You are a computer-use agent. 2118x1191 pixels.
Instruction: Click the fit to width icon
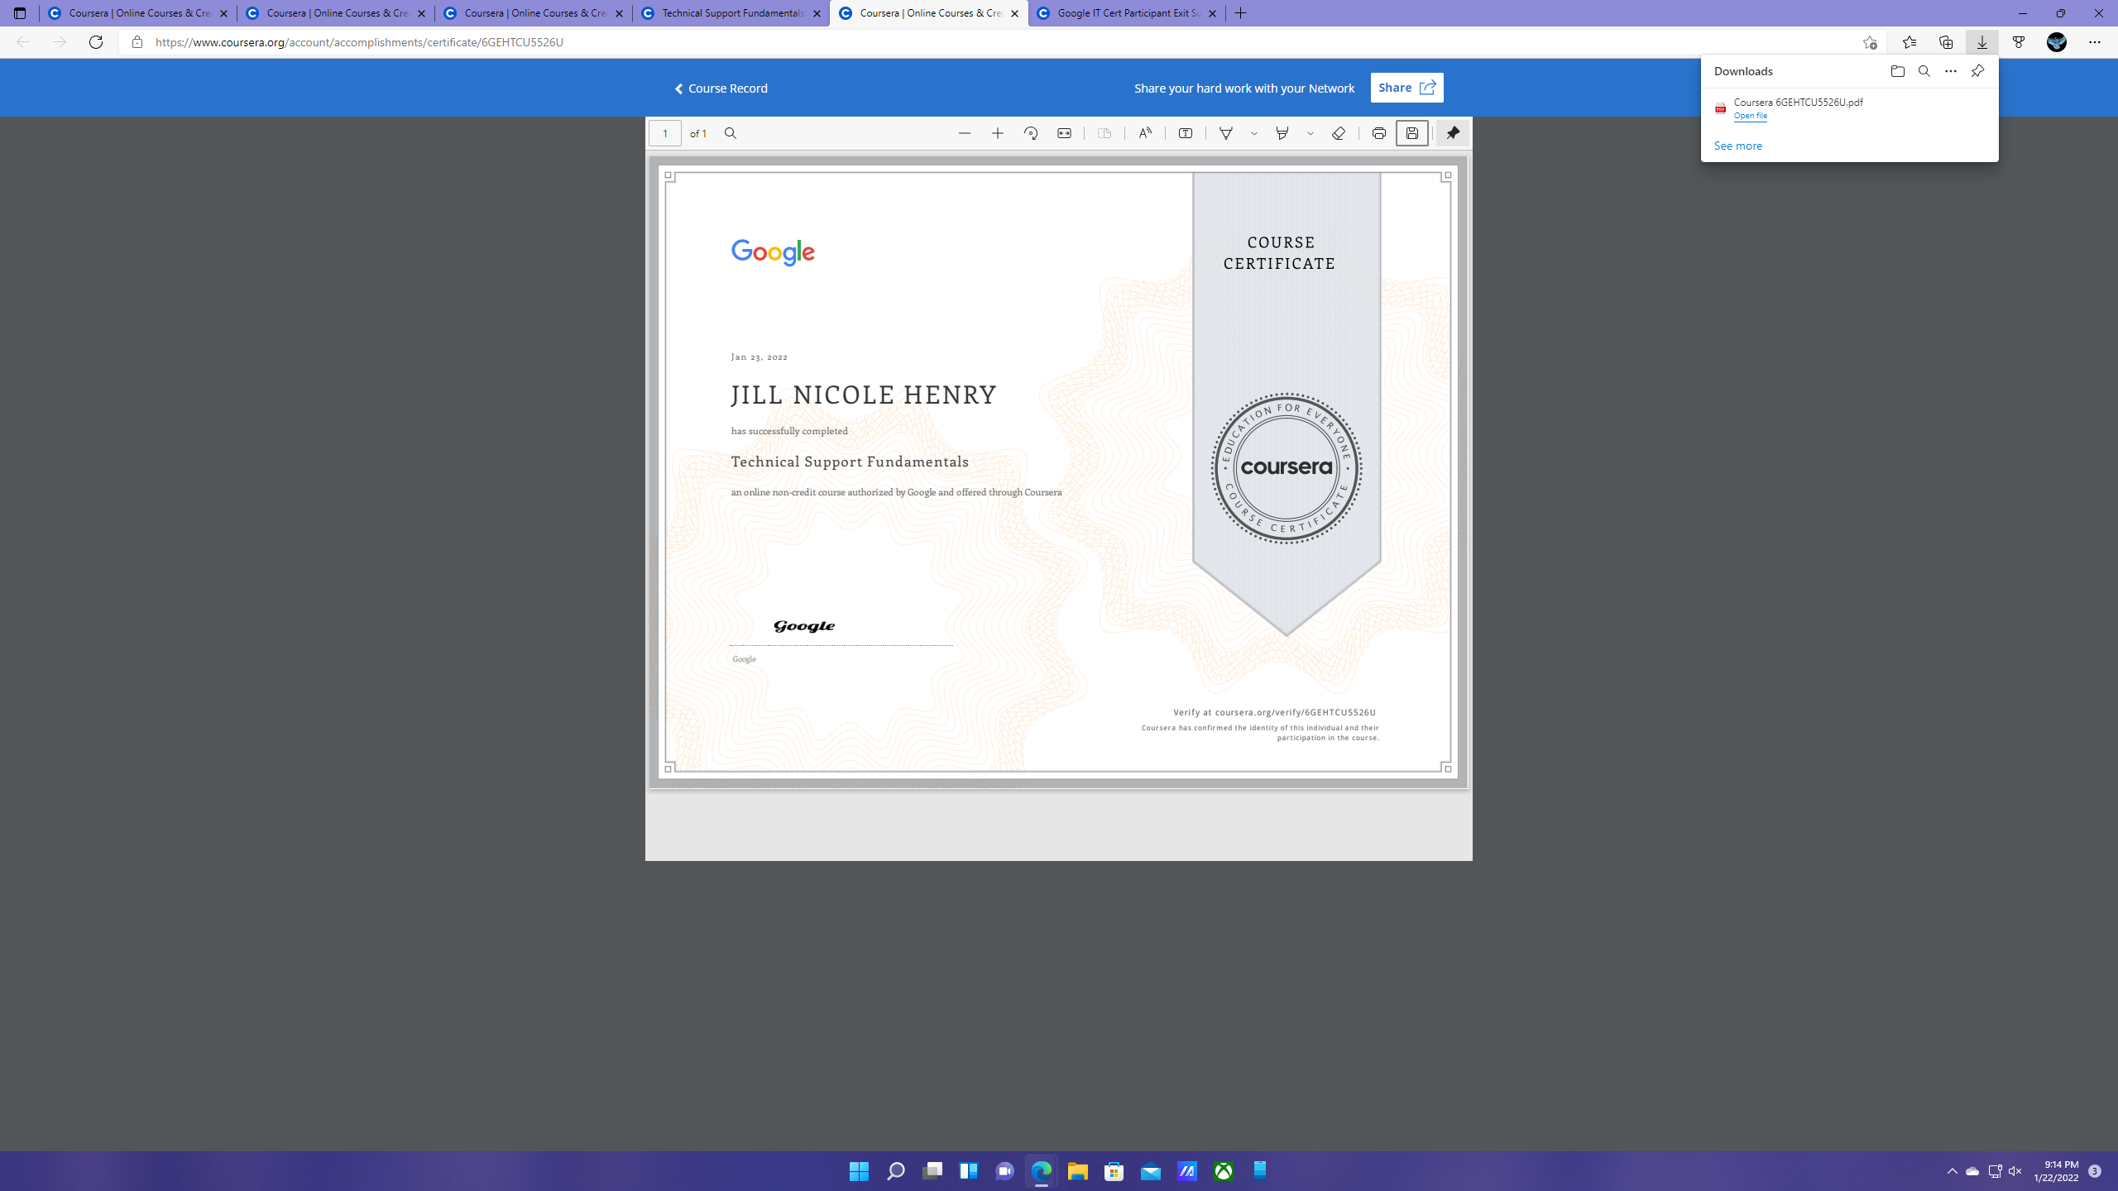pyautogui.click(x=1064, y=133)
